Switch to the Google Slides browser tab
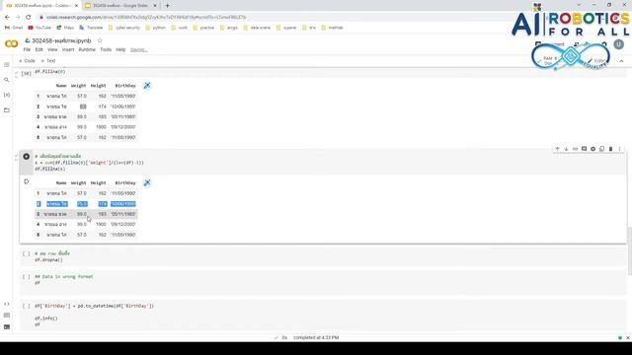This screenshot has height=355, width=632. pos(120,6)
